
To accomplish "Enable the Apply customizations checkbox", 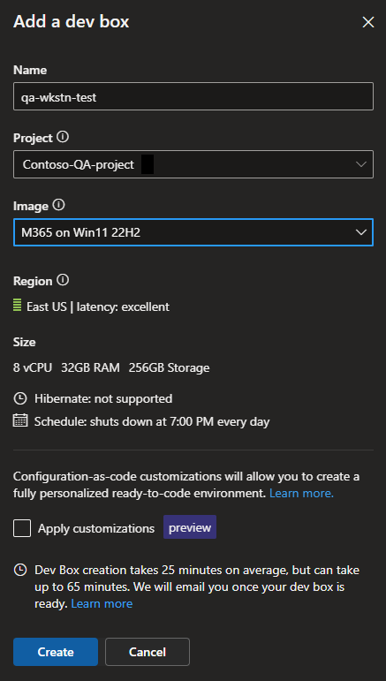I will (22, 528).
